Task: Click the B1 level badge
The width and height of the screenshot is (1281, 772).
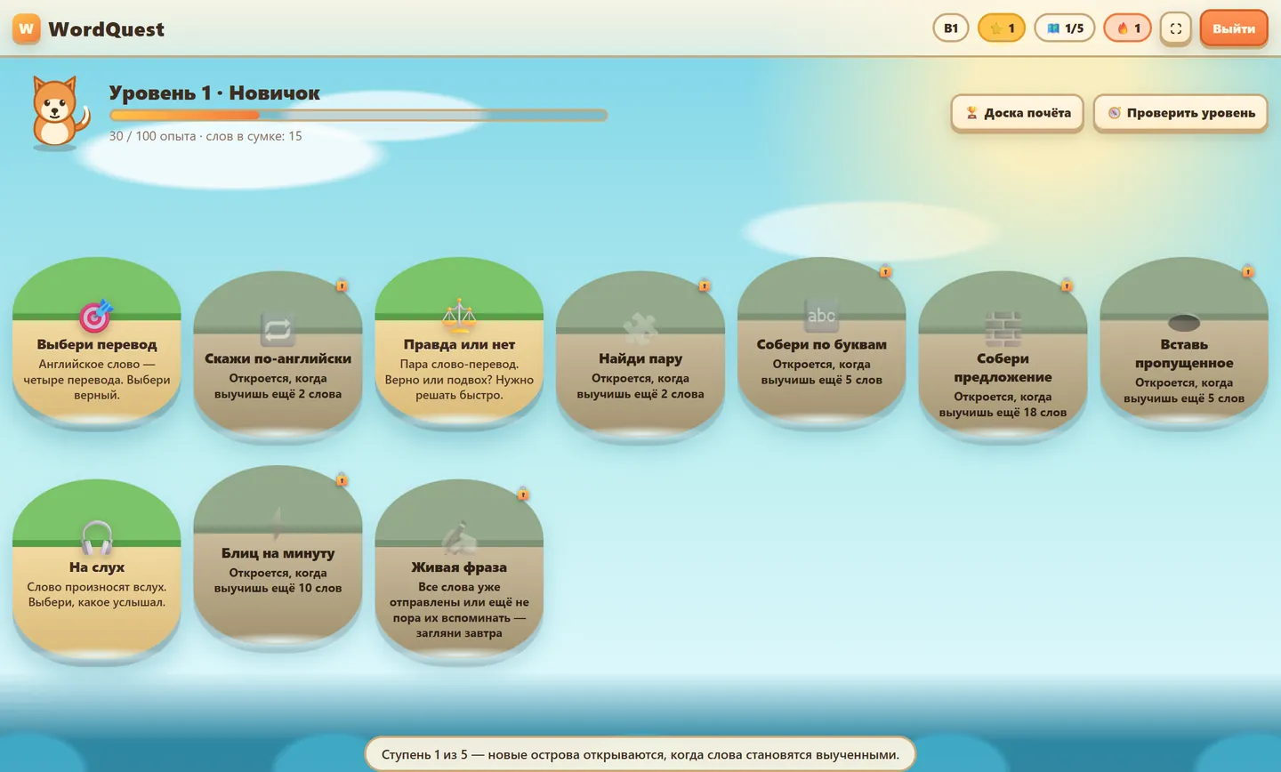Action: pyautogui.click(x=951, y=28)
